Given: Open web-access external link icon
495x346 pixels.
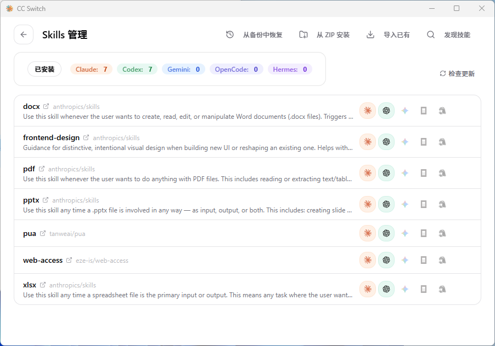Looking at the screenshot, I should pyautogui.click(x=69, y=261).
